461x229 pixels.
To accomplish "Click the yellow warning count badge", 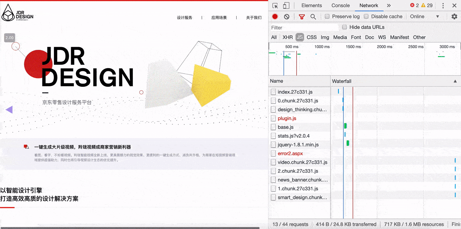I will (427, 5).
